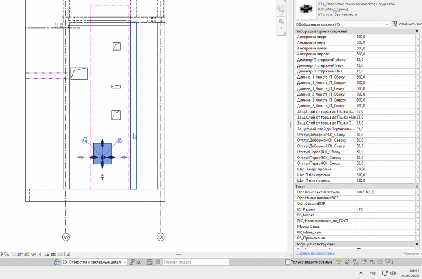Open steering wheel options arrow in navigation bar
Viewport: 422px width, 279px height.
(281, 15)
